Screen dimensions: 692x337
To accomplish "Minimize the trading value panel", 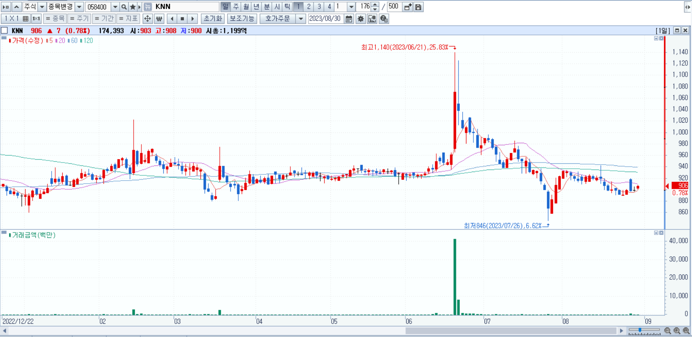I will coord(656,233).
